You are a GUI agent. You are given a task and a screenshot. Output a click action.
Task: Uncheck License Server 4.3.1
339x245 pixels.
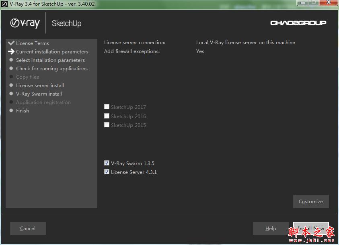(x=107, y=172)
